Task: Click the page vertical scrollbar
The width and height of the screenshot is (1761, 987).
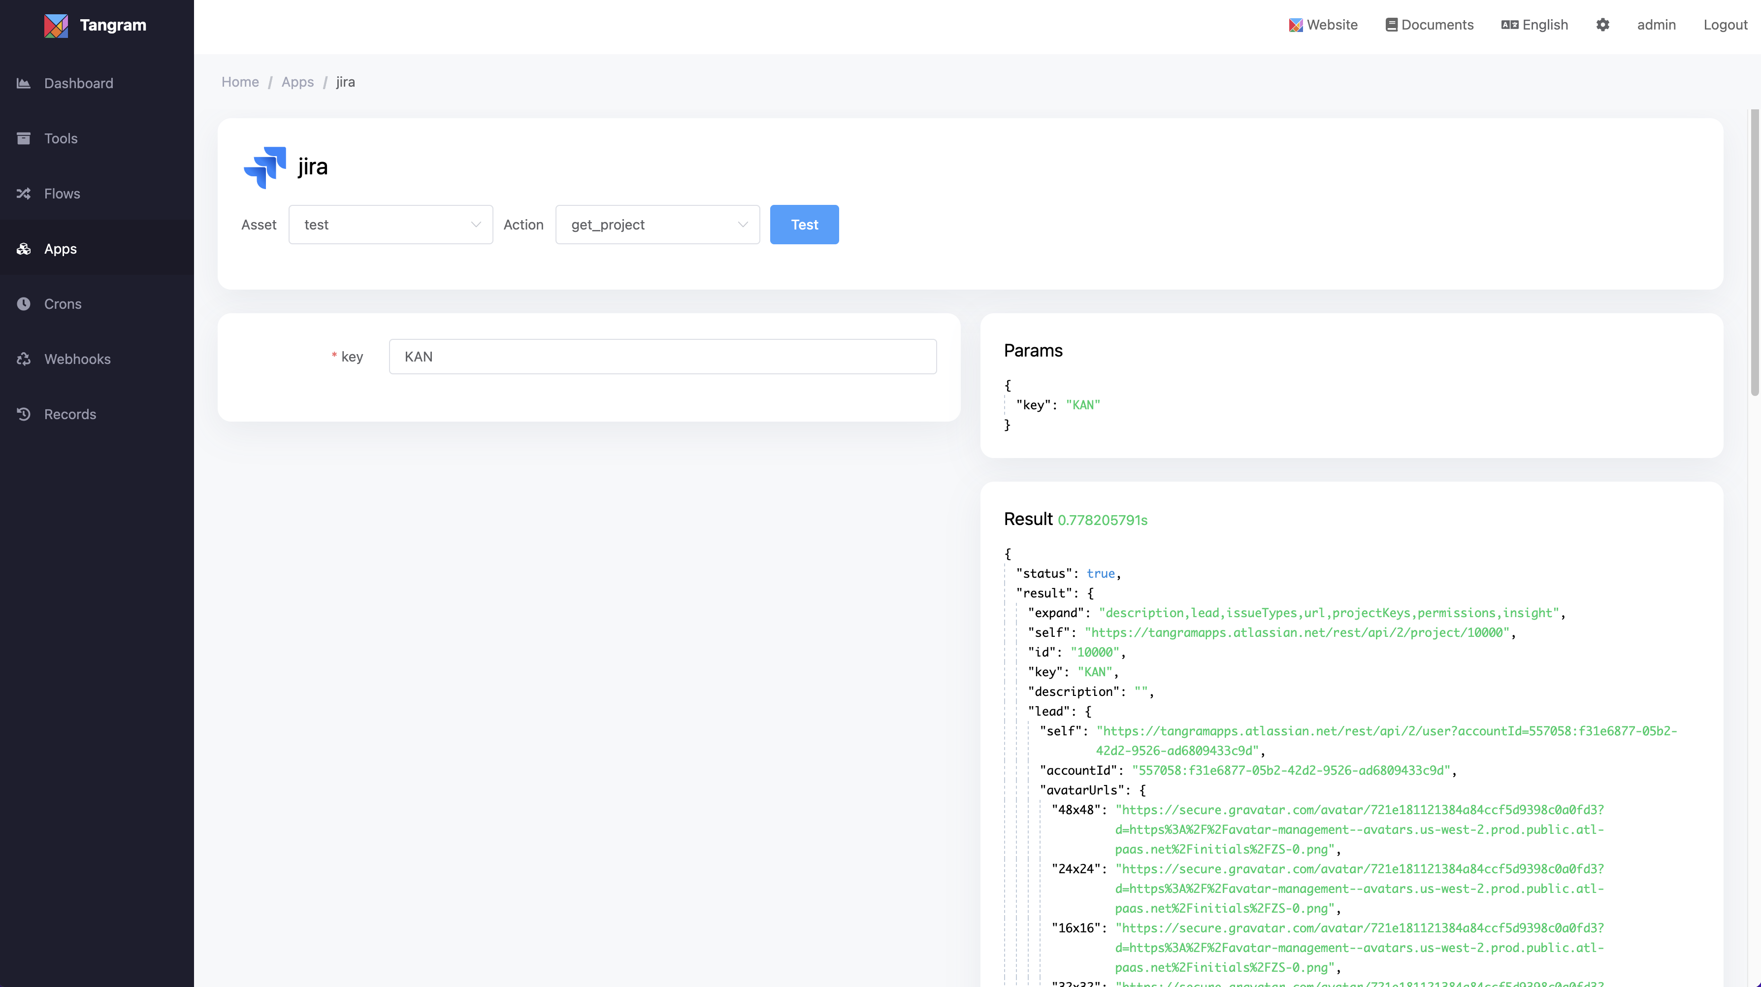Action: tap(1754, 252)
